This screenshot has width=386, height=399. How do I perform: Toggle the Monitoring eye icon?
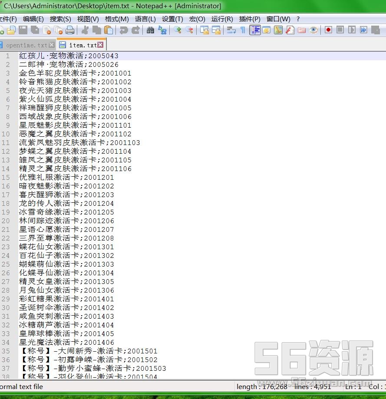pyautogui.click(x=313, y=30)
